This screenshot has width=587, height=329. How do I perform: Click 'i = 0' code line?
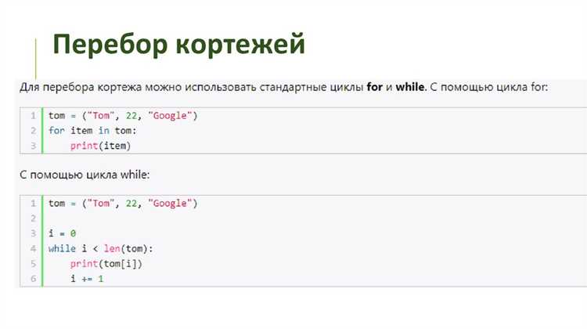62,233
